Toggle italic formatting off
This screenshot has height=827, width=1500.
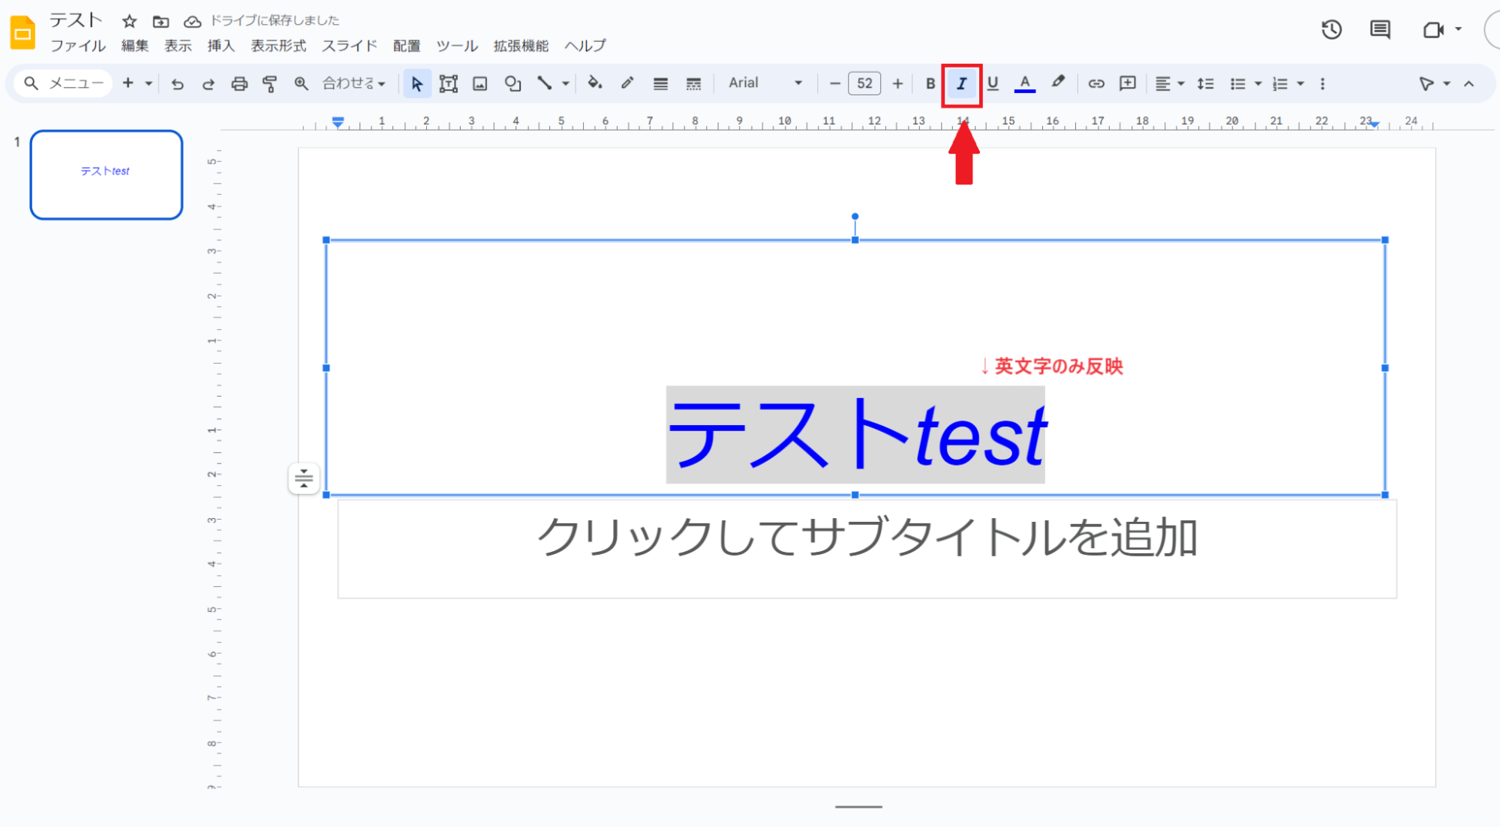coord(961,84)
